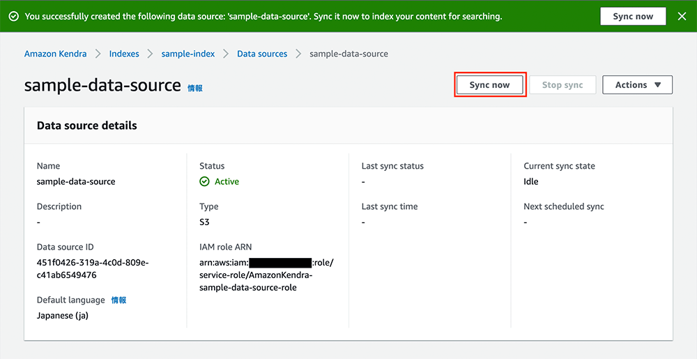The image size is (697, 359).
Task: Select the Japanese (ja) language value
Action: pyautogui.click(x=63, y=316)
